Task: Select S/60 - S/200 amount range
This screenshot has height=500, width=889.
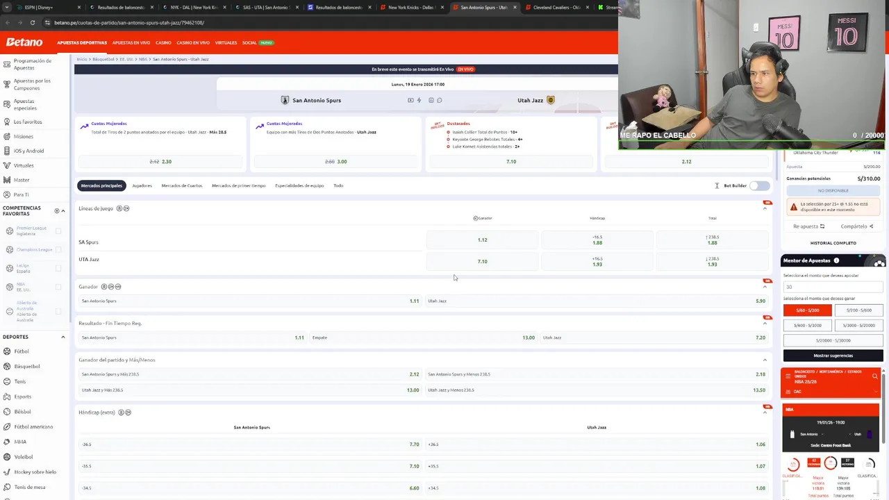Action: (x=808, y=310)
